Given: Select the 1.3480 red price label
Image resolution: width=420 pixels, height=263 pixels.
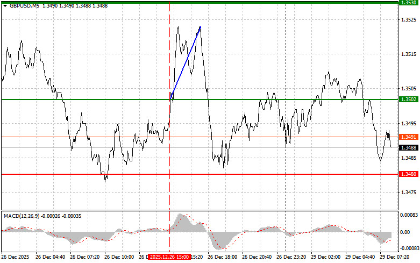Looking at the screenshot, I should tap(409, 174).
